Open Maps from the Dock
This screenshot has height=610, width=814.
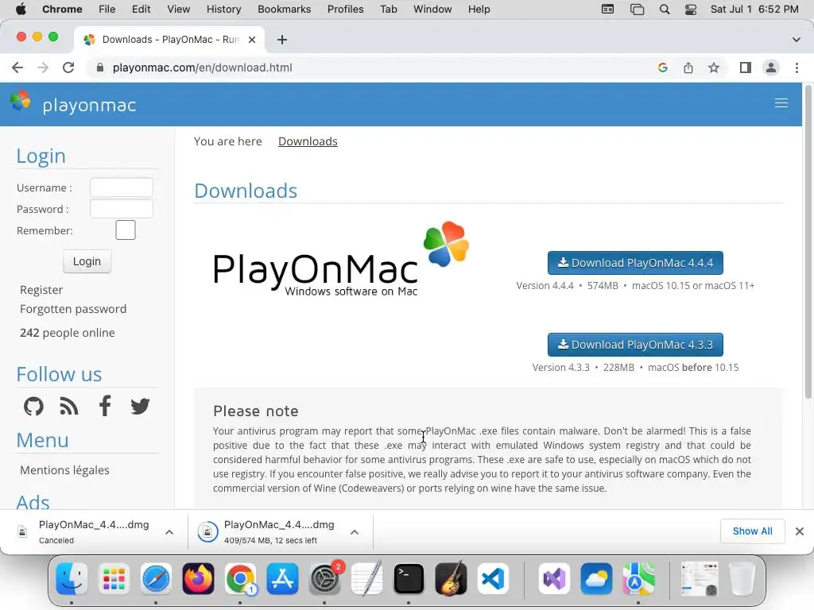[638, 578]
